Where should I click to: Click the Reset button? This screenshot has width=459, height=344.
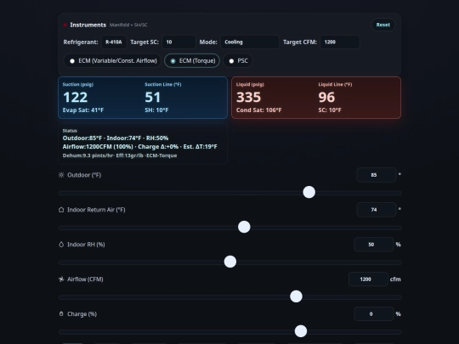[x=383, y=25]
